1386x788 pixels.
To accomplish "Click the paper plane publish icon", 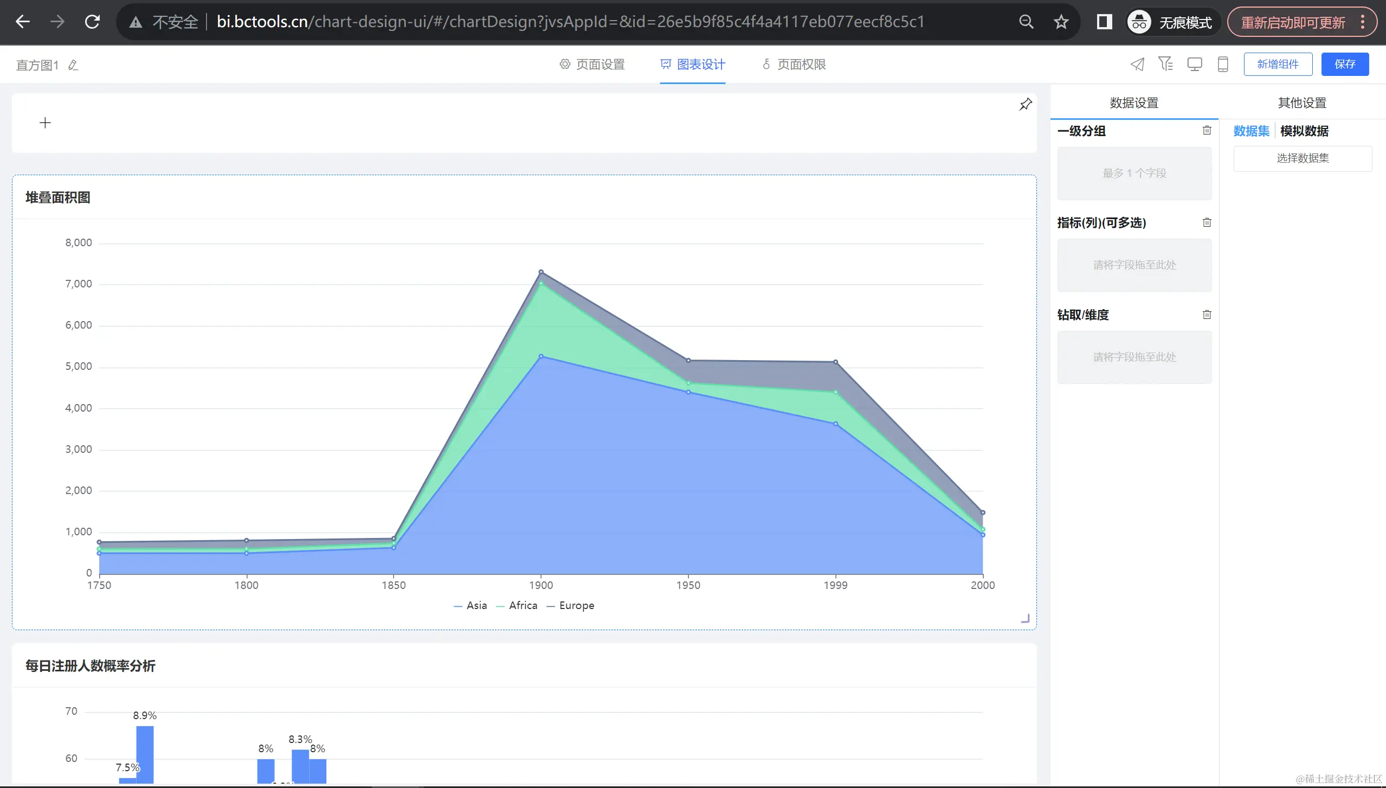I will click(1137, 65).
